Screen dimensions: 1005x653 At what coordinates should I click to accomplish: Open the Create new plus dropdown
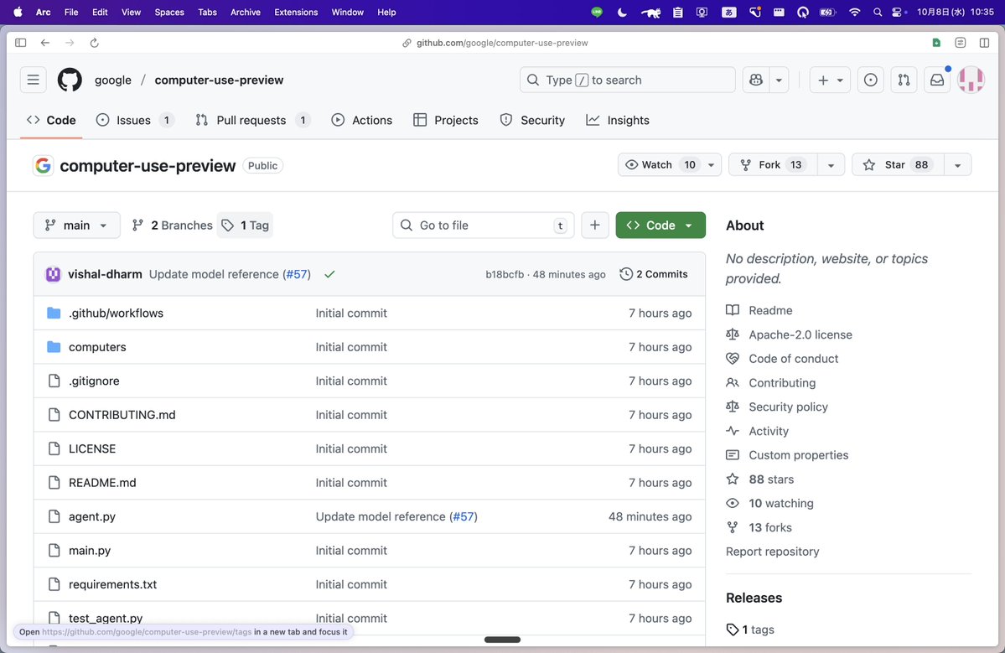(x=830, y=80)
